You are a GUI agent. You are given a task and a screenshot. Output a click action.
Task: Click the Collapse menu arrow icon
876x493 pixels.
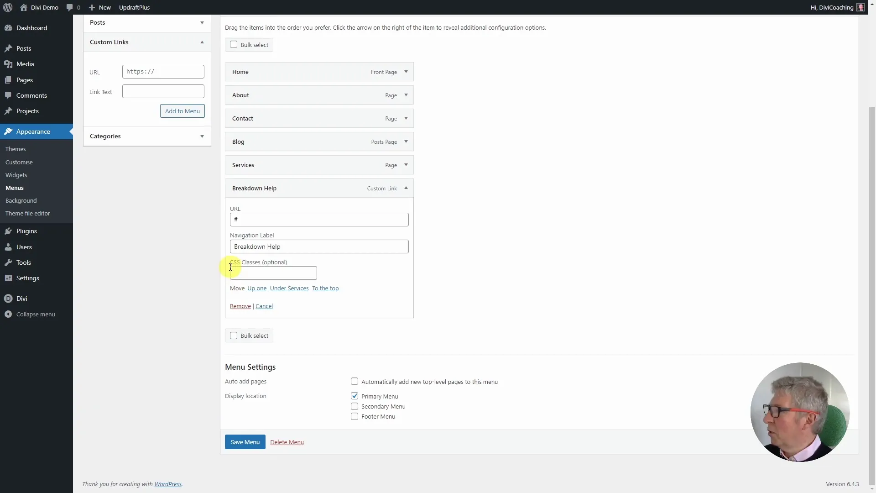[8, 314]
